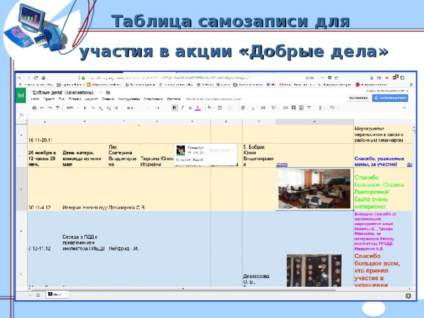Bookmark the page with the star icon
Screen dimensions: 424x318
(337, 78)
